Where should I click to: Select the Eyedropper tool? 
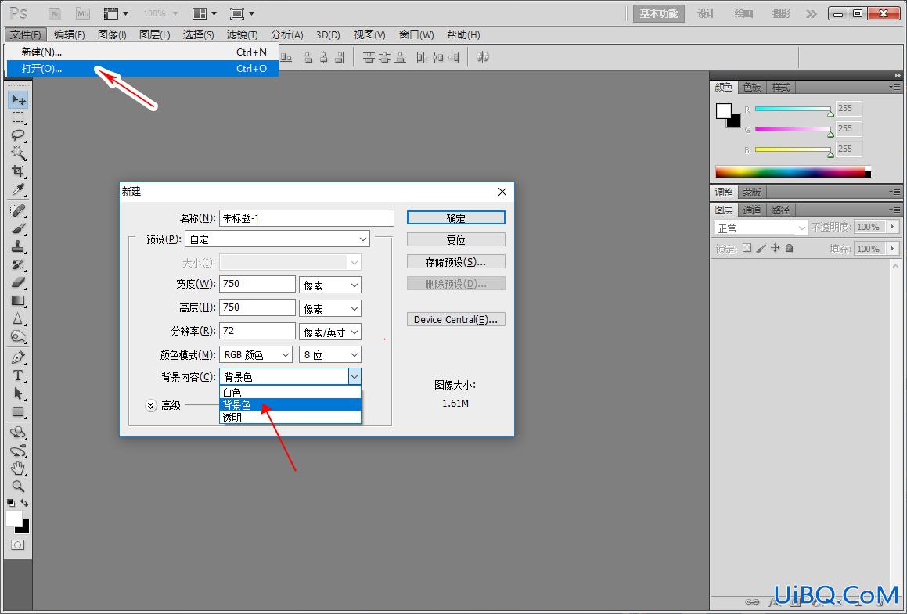[18, 189]
